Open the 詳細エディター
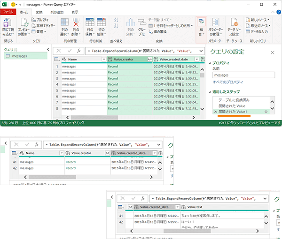This screenshot has height=239, width=282. tap(43, 26)
